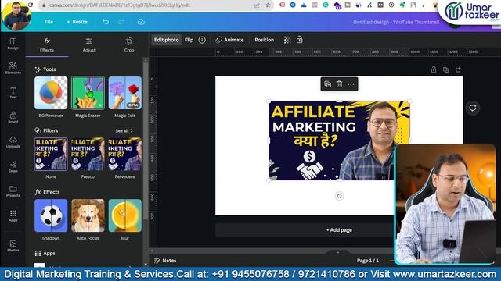
Task: Duplicate element from floating toolbar
Action: [327, 84]
